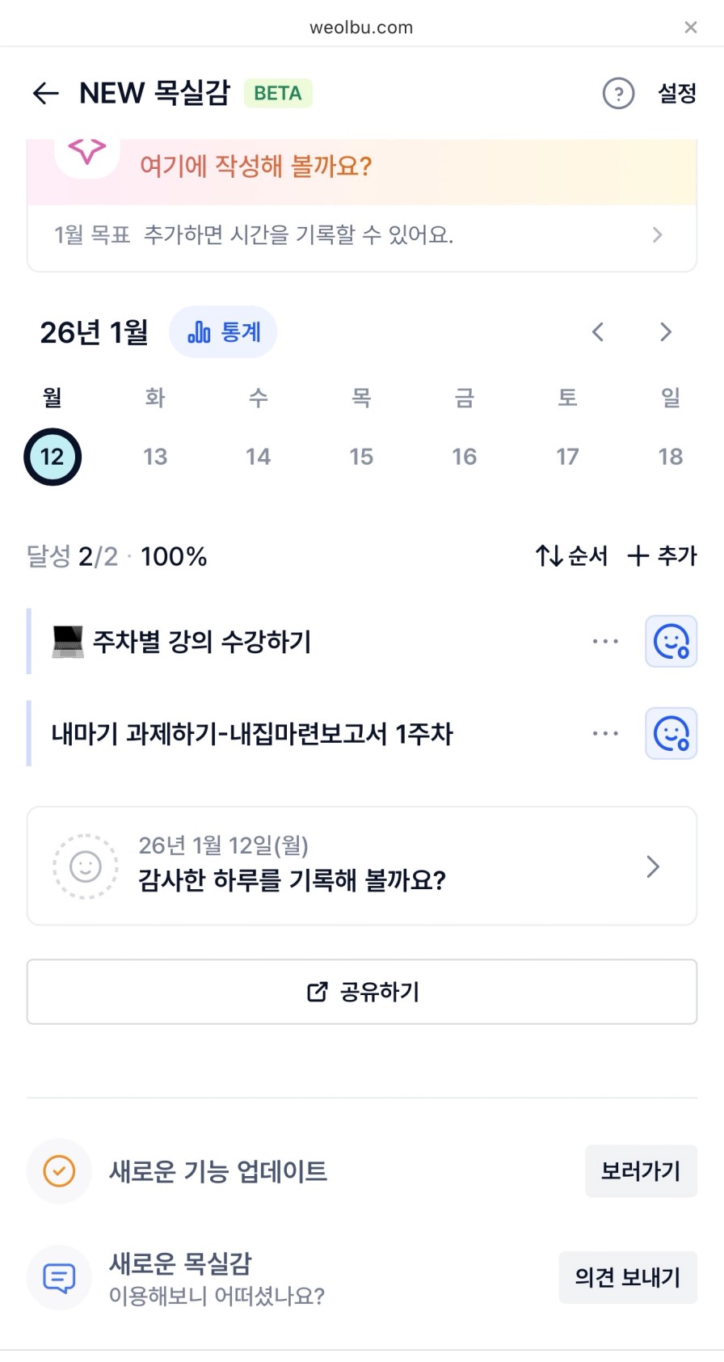Select Wednesday 14 in the calendar
The image size is (724, 1362).
point(259,457)
